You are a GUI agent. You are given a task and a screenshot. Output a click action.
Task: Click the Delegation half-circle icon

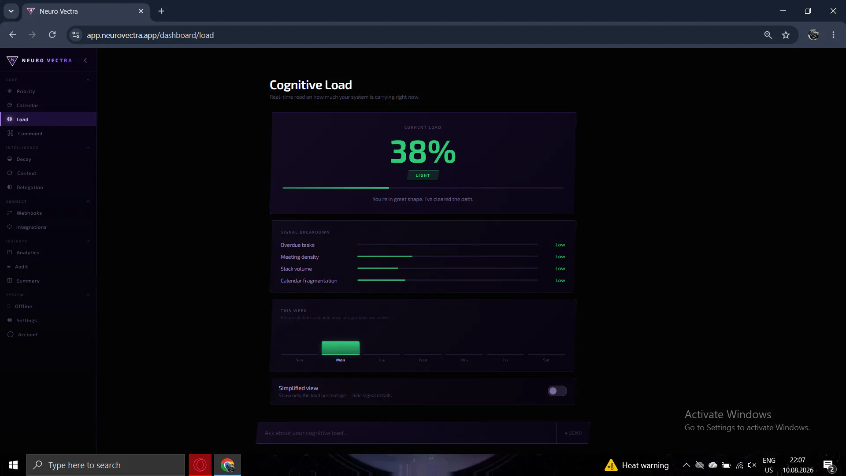coord(10,187)
